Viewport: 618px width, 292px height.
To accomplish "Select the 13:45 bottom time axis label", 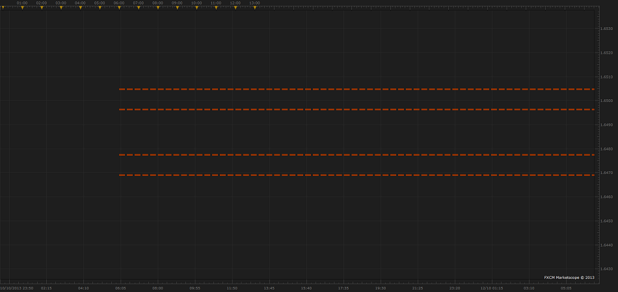I will (x=269, y=287).
